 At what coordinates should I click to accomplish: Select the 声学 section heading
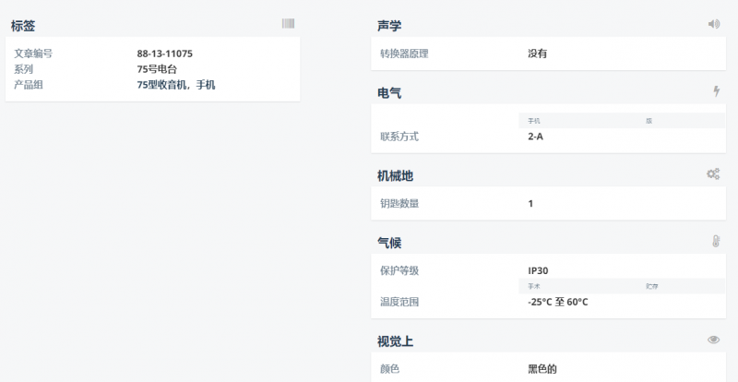[389, 26]
